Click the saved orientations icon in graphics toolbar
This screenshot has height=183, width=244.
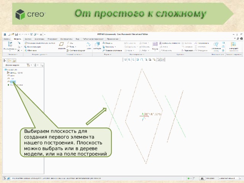tap(146, 59)
